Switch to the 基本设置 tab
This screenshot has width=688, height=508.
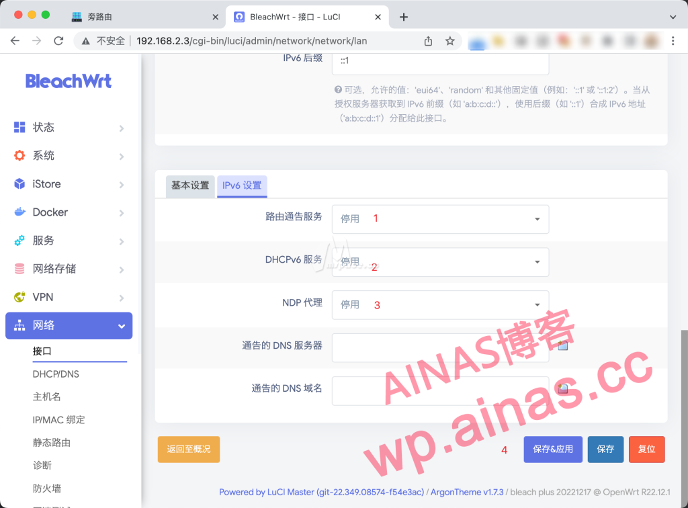coord(190,185)
